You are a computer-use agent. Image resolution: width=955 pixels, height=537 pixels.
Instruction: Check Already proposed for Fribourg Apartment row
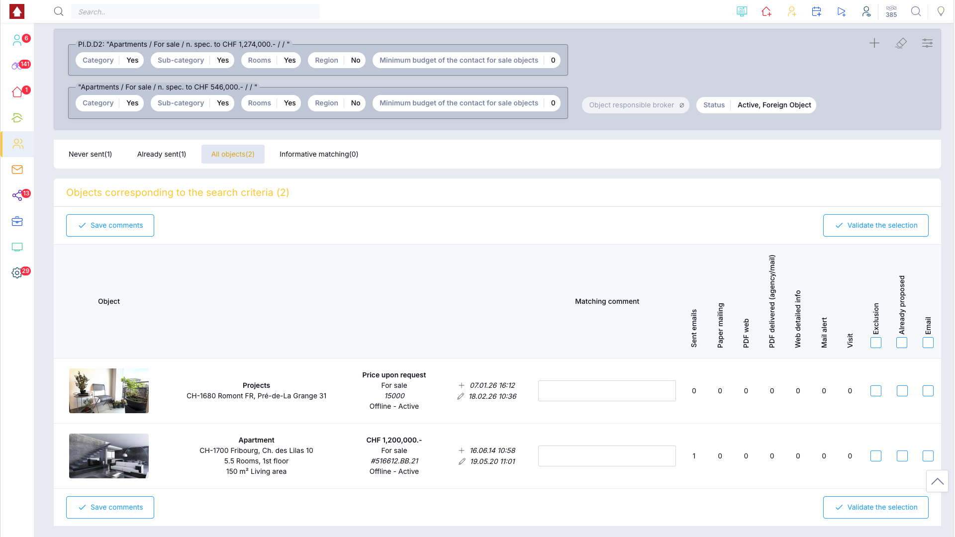point(902,456)
